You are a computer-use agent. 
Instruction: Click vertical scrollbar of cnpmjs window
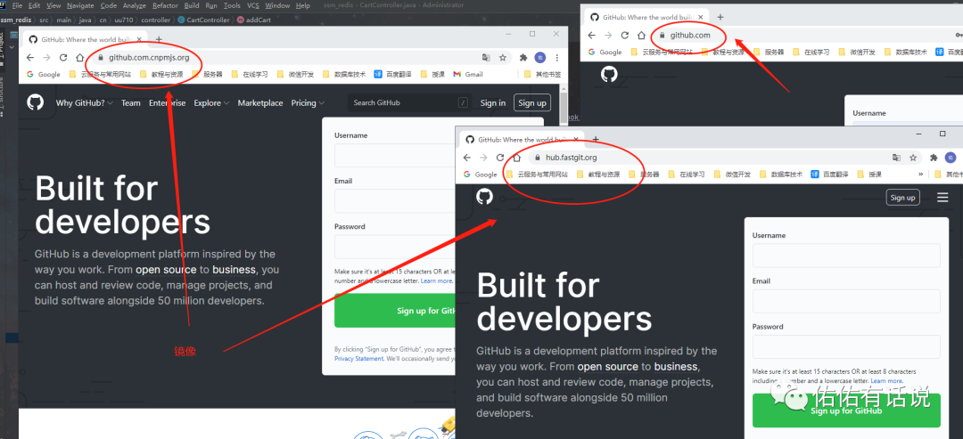coord(564,110)
